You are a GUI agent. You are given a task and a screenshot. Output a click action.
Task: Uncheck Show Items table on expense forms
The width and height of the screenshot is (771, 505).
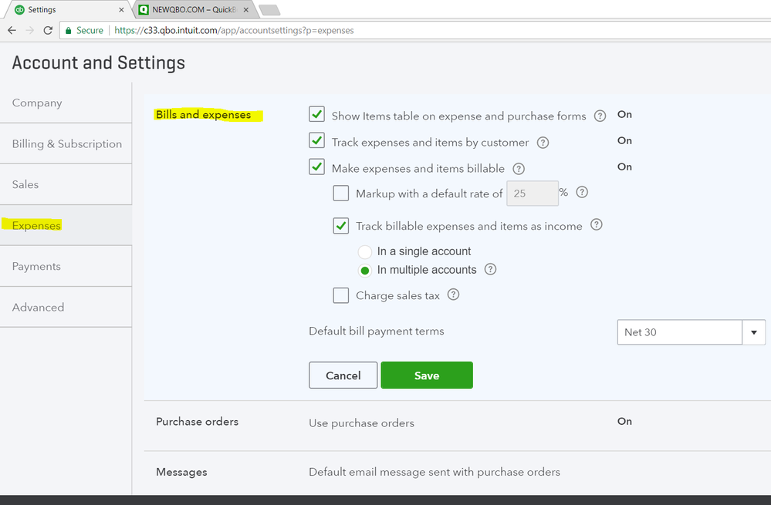(x=316, y=115)
